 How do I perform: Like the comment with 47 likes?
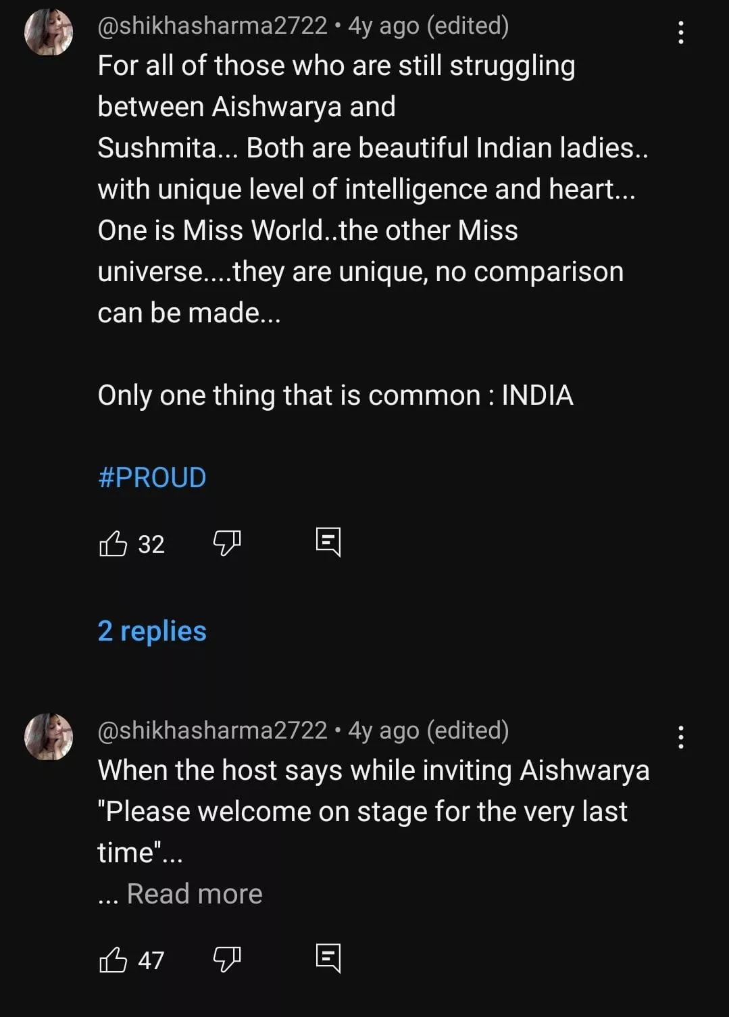pyautogui.click(x=114, y=960)
